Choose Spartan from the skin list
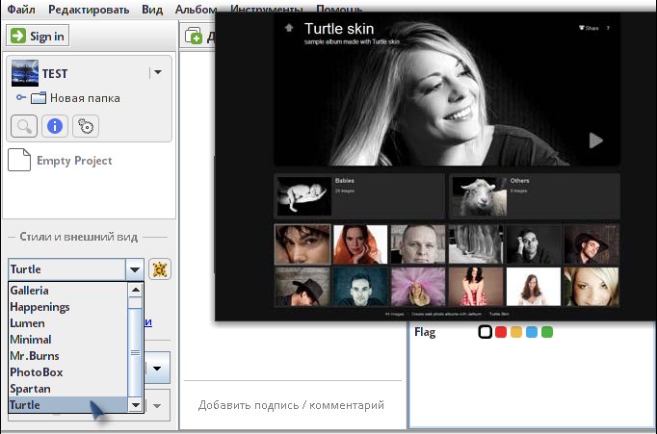657x434 pixels. tap(67, 389)
